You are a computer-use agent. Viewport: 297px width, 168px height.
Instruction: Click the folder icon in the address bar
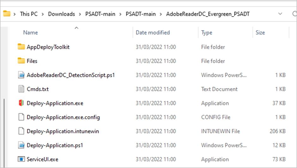[7, 14]
